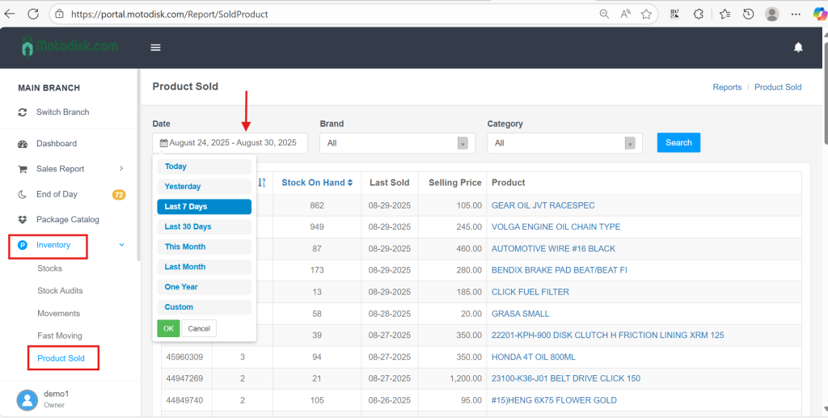
Task: Click the End of Day moon icon
Action: [x=23, y=194]
